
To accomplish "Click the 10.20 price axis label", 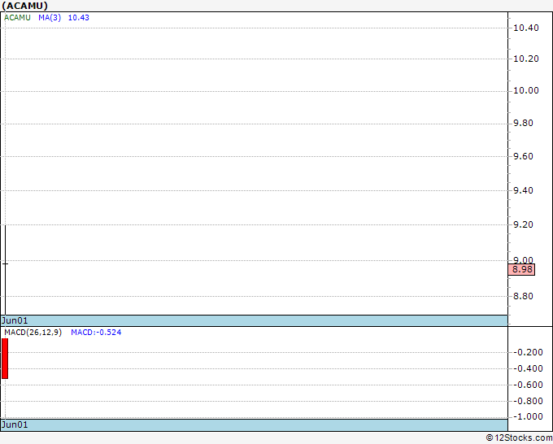I will pos(526,59).
